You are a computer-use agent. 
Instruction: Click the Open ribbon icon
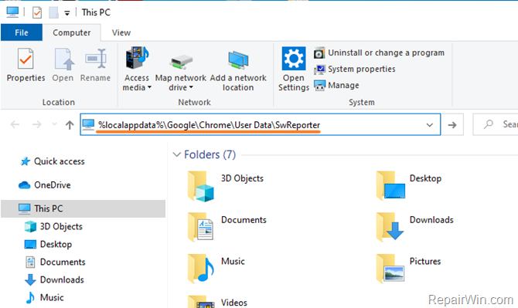tap(63, 59)
